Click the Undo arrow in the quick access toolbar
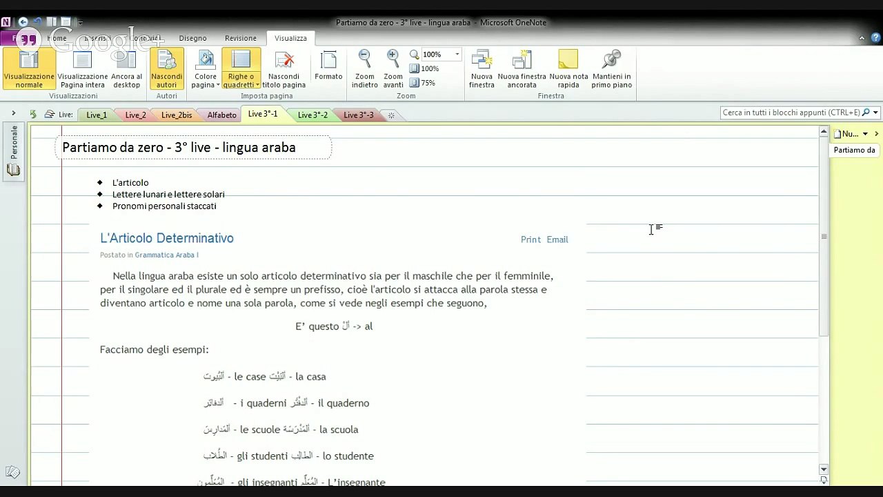Image resolution: width=883 pixels, height=497 pixels. point(38,23)
